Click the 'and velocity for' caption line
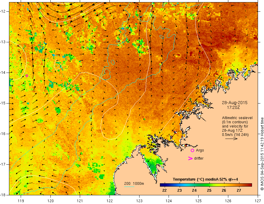Viewport: 264px width, 204px height. point(235,126)
